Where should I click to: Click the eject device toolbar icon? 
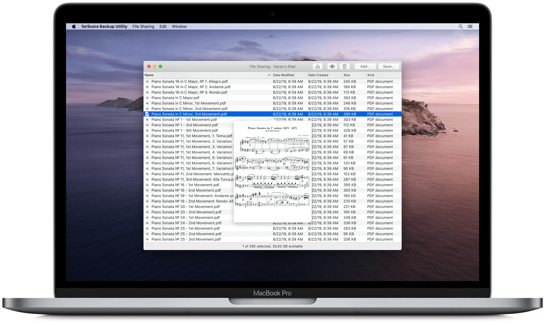317,66
